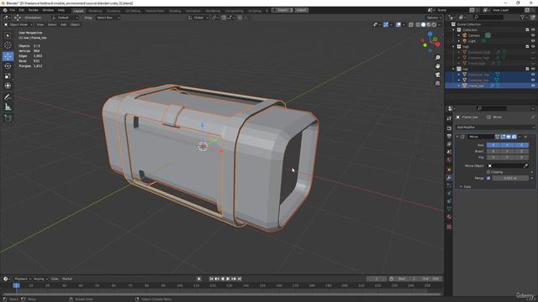Open the Texture properties tab
This screenshot has height=302, width=538.
[x=449, y=226]
